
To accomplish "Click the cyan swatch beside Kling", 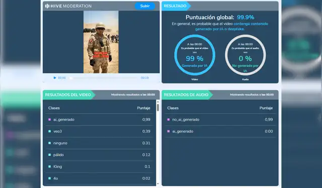I will click(49, 166).
